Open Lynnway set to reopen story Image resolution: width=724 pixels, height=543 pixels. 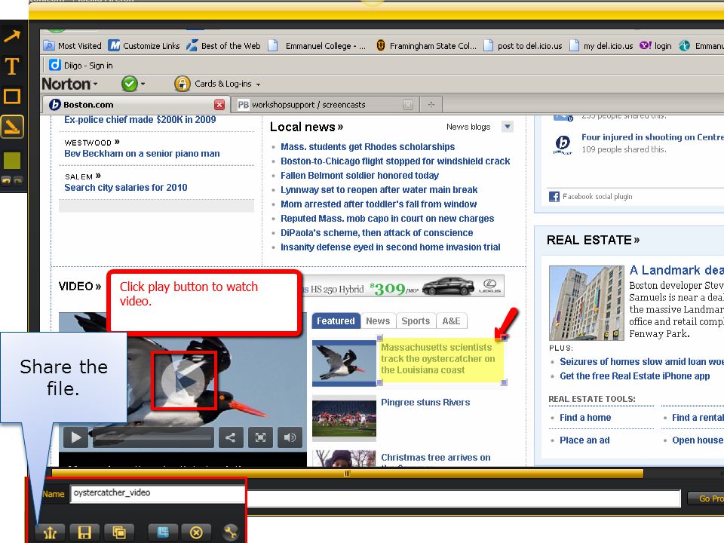pyautogui.click(x=379, y=190)
